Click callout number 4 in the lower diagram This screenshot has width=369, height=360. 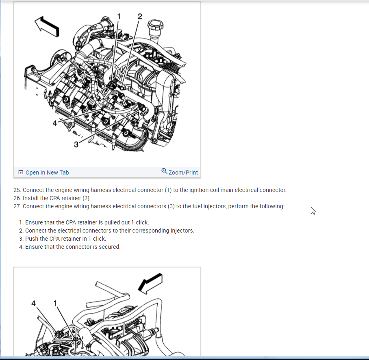33,303
